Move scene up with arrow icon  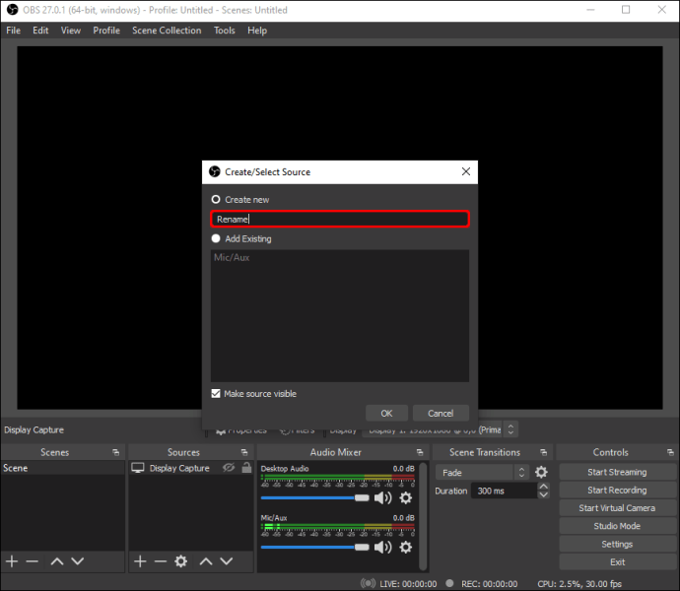pos(57,561)
